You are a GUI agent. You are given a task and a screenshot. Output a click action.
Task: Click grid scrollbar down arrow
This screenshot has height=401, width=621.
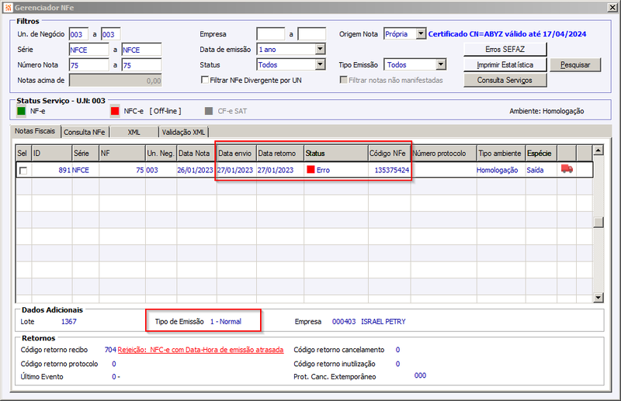point(598,298)
